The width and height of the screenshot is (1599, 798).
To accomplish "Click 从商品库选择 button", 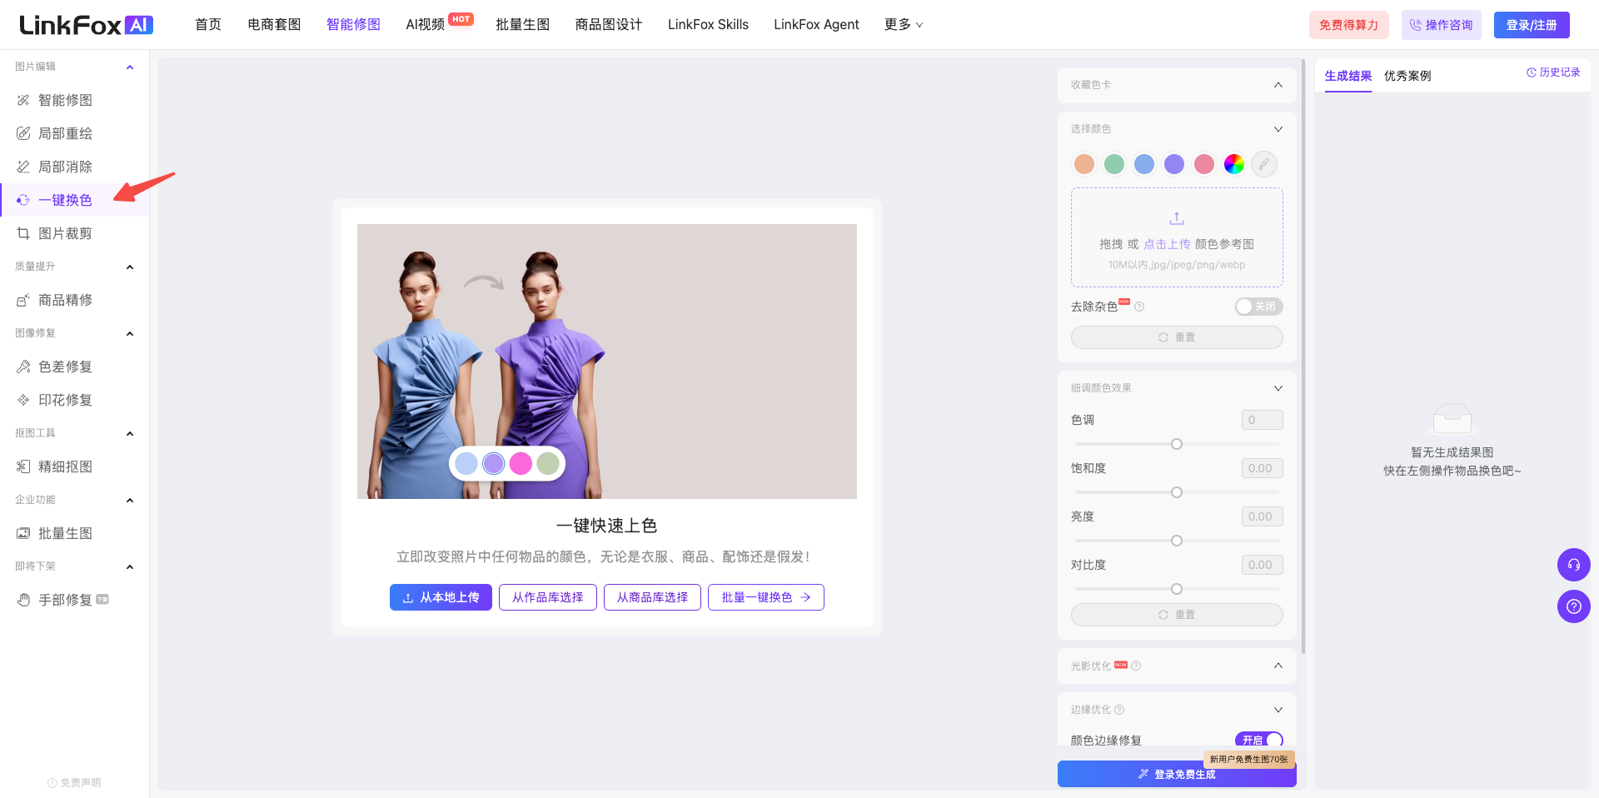I will 652,597.
